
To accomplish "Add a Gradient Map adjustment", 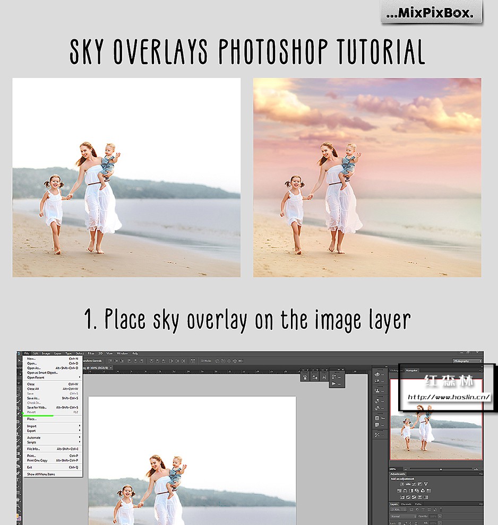I will click(x=426, y=497).
